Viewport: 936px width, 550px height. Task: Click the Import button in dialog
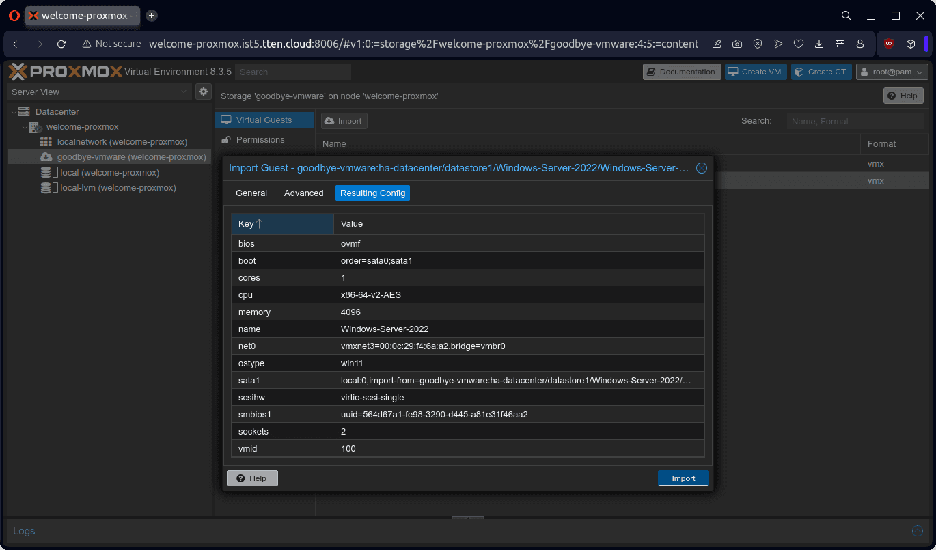(x=683, y=478)
